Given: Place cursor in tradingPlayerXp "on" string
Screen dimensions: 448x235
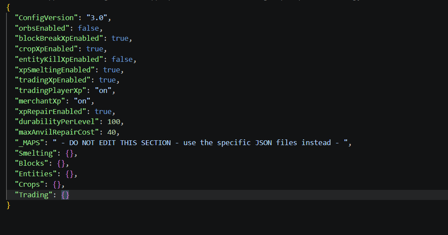Looking at the screenshot, I should point(103,91).
